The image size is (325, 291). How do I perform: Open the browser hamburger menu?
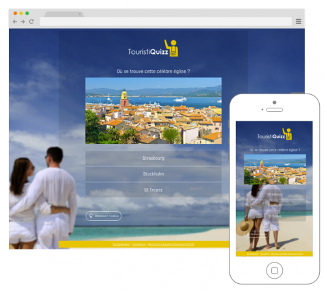(x=298, y=21)
